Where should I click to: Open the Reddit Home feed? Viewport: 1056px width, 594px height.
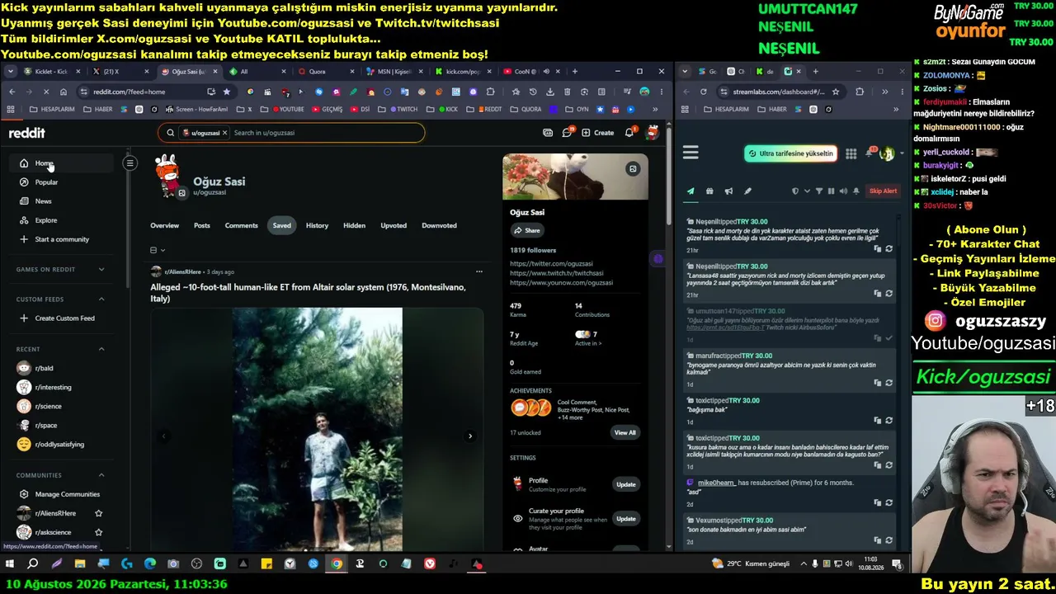tap(62, 163)
